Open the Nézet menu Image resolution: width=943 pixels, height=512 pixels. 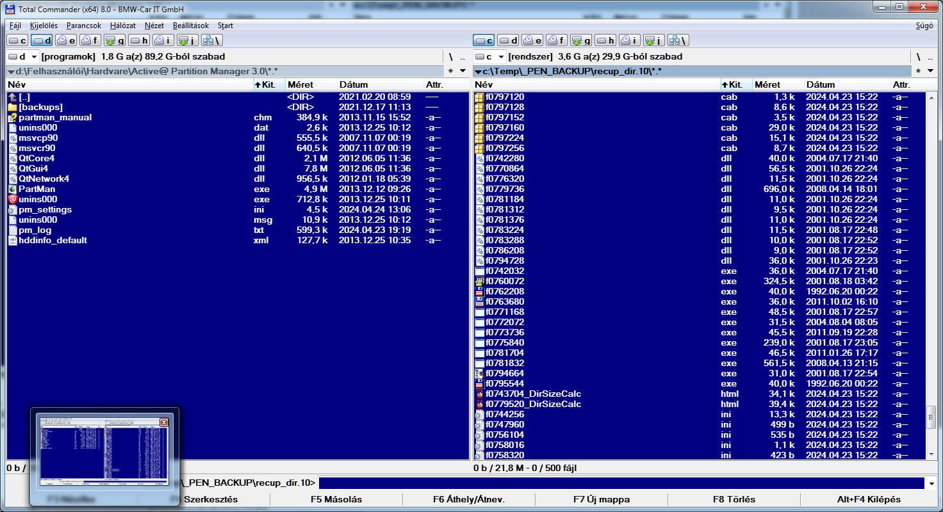point(154,26)
